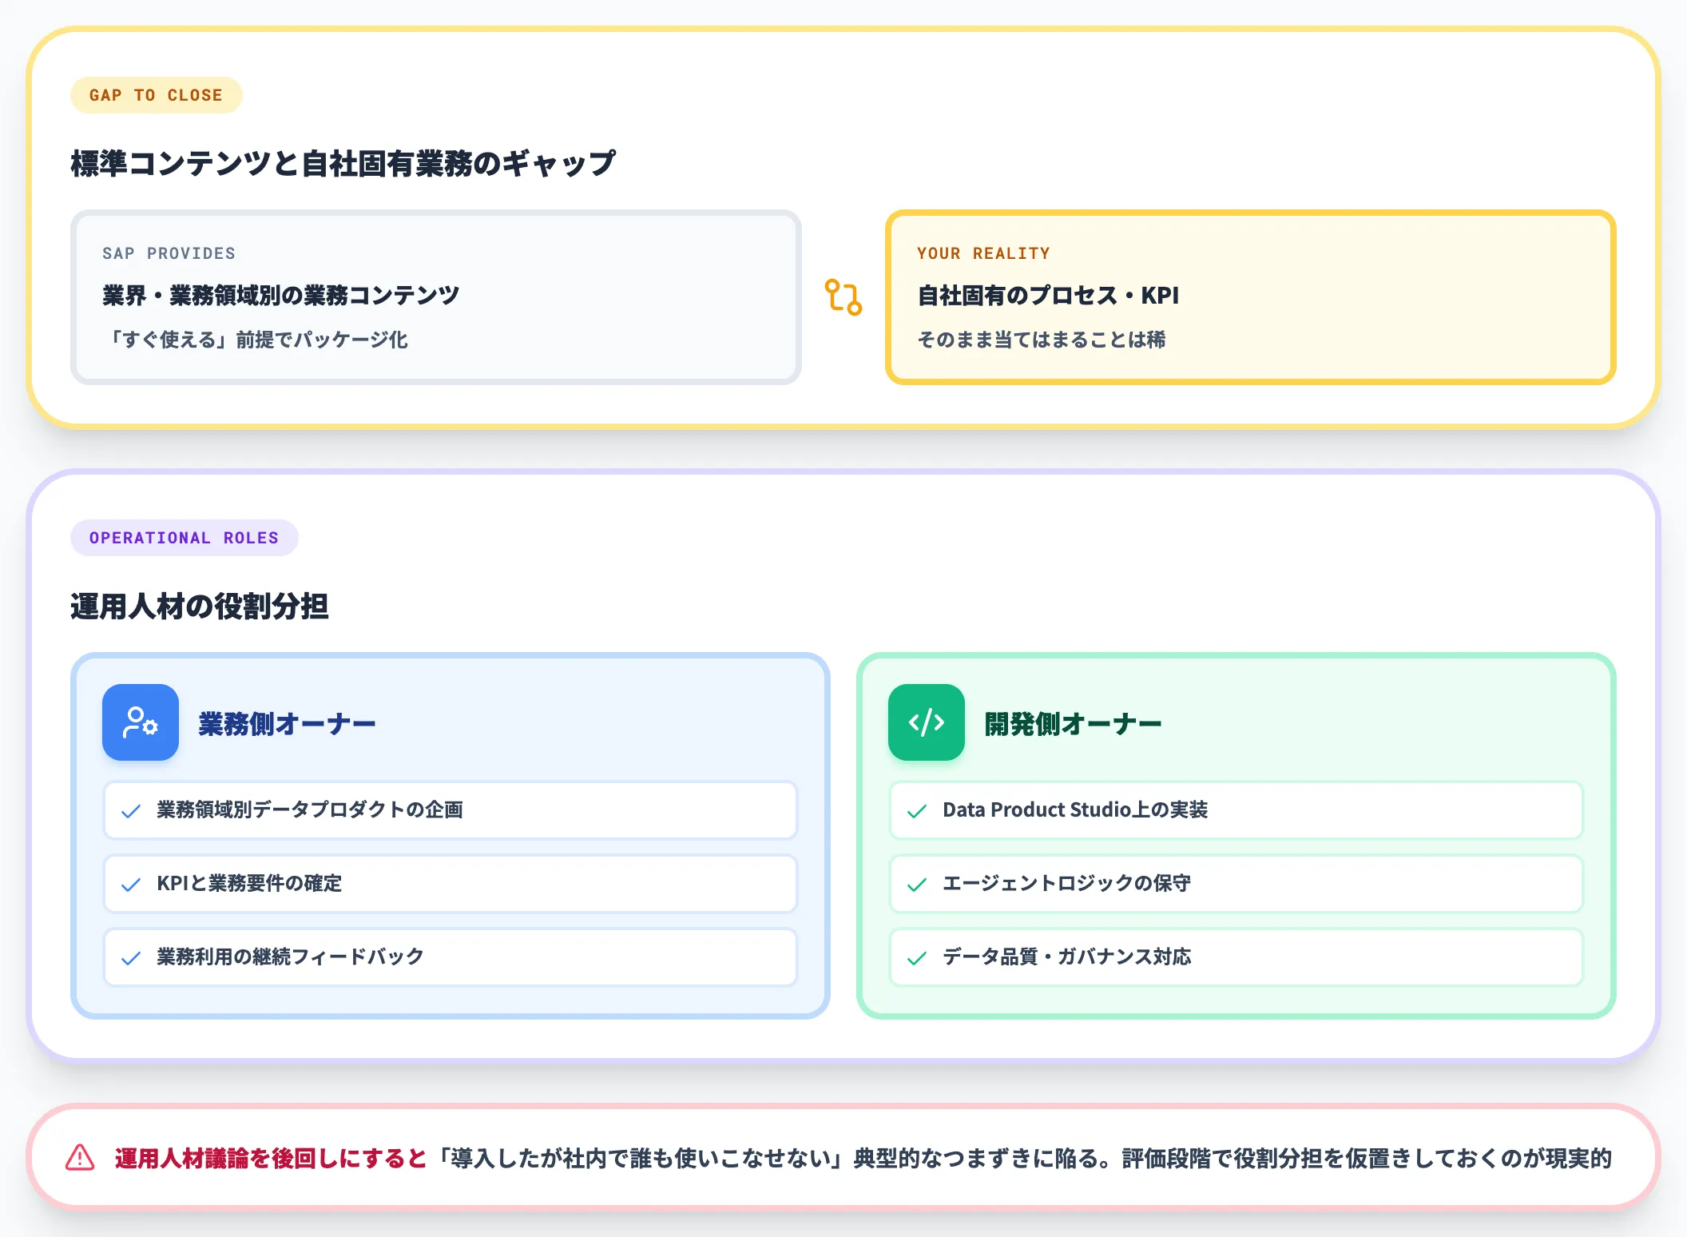Select item 業務利用の継続フィードバック
Image resolution: width=1687 pixels, height=1237 pixels.
pos(451,957)
